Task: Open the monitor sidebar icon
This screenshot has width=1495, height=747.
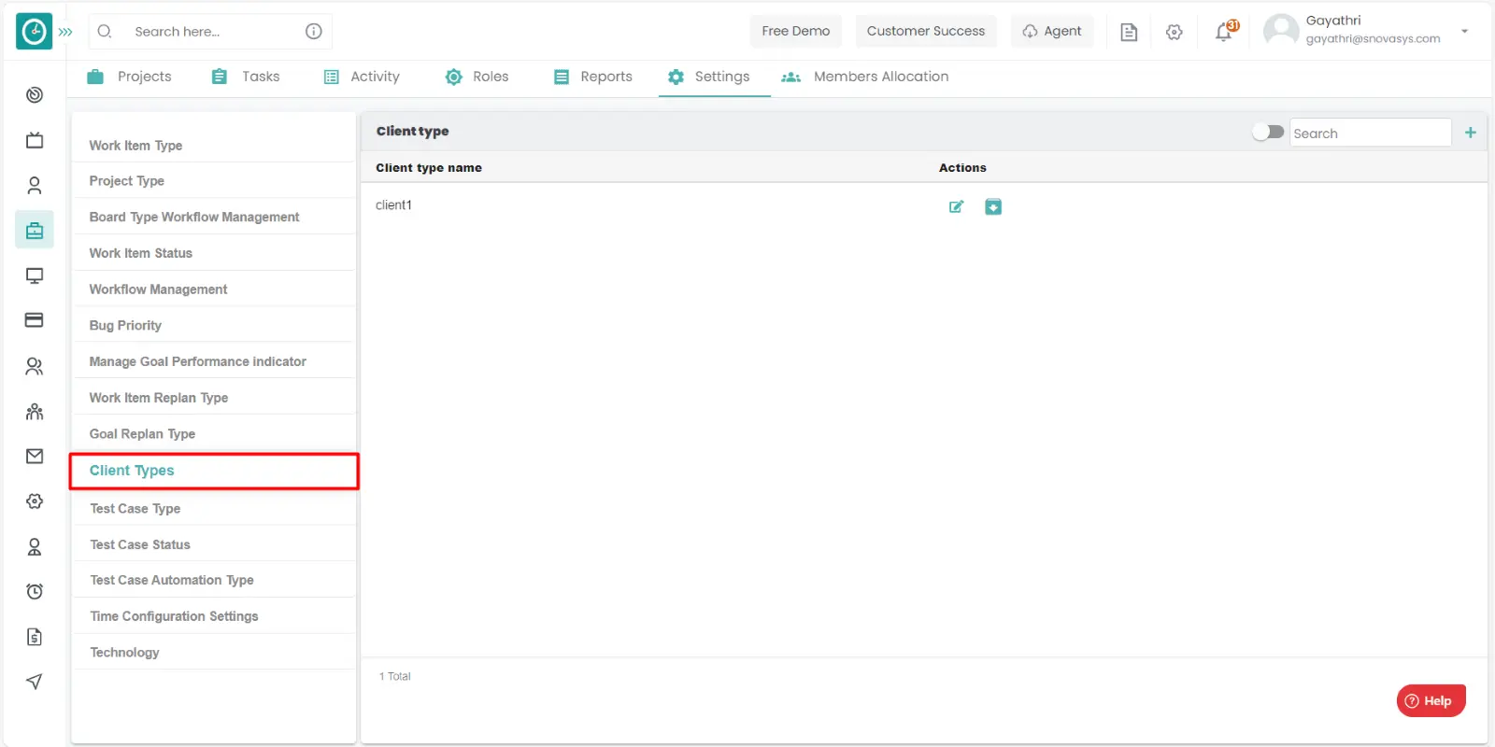Action: point(35,275)
